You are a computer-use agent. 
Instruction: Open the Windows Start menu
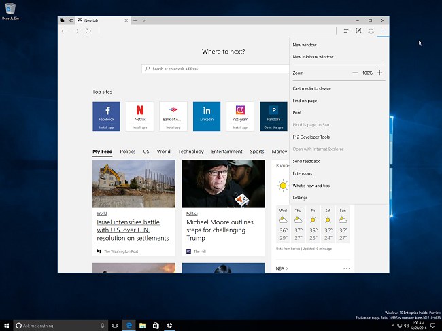tap(6, 326)
